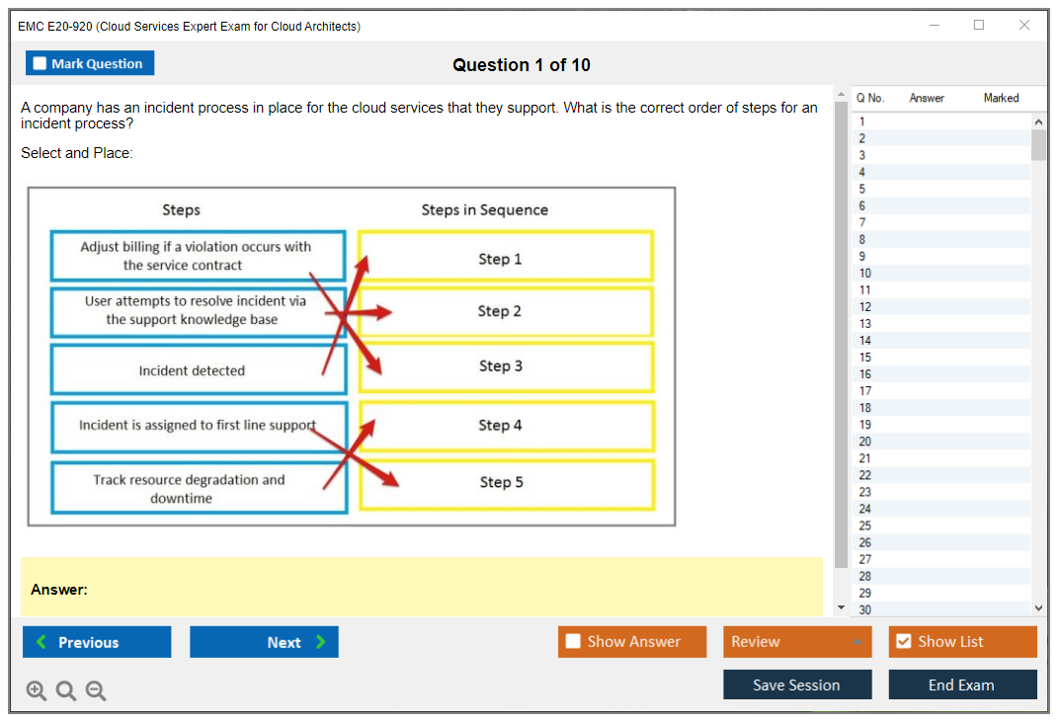This screenshot has height=726, width=1062.
Task: Click the zoom in magnifier icon
Action: point(37,691)
